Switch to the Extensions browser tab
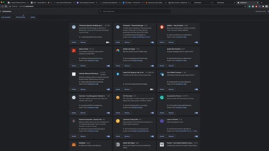The width and height of the screenshot is (269, 151). [248, 3]
